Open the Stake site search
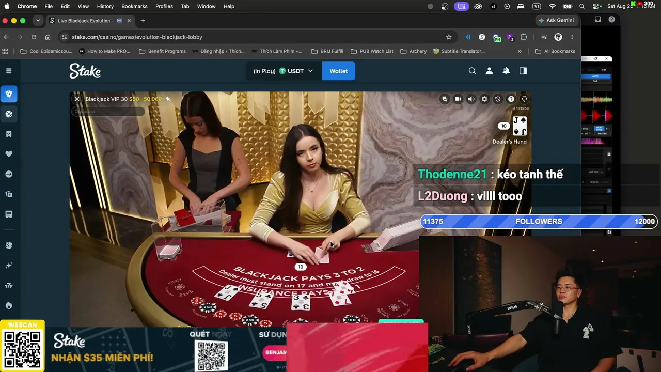Image resolution: width=661 pixels, height=372 pixels. pyautogui.click(x=472, y=71)
